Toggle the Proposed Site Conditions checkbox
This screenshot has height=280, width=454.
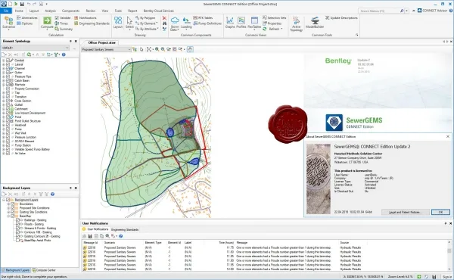click(12, 208)
